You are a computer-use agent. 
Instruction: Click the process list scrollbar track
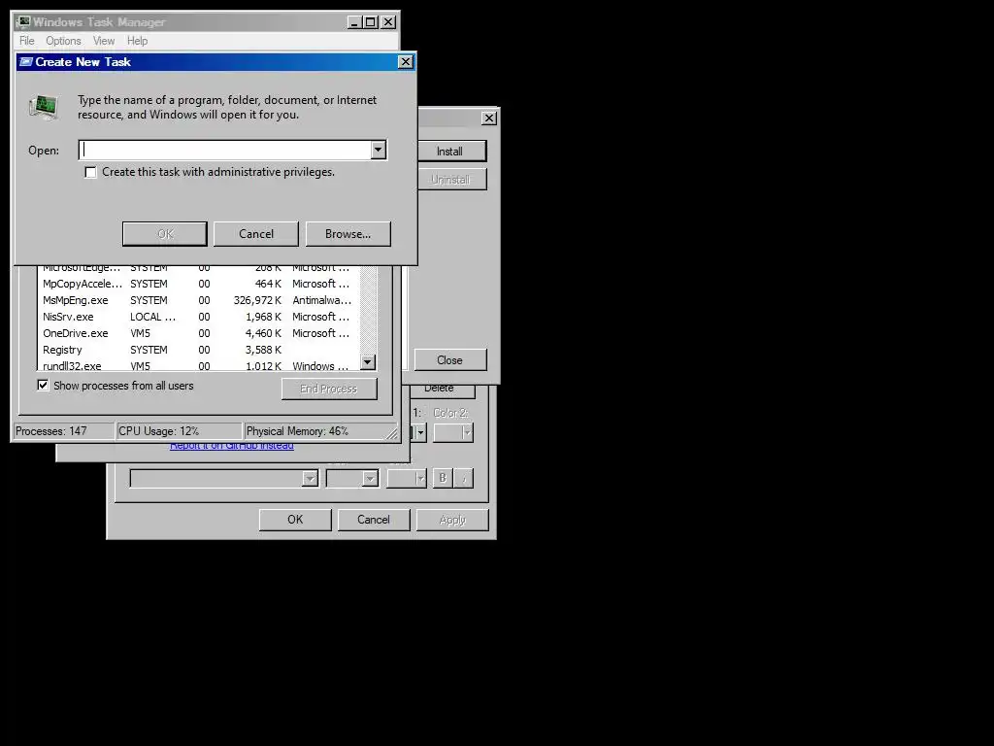(368, 310)
